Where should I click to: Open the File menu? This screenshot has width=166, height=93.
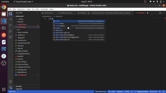[10, 9]
